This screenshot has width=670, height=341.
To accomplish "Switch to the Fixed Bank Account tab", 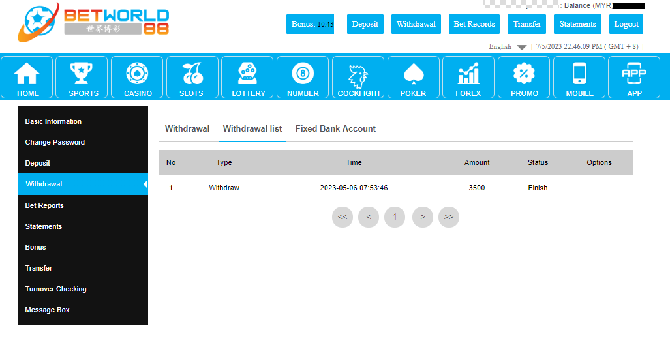I will click(335, 129).
